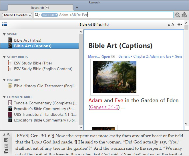The width and height of the screenshot is (189, 156).
Task: Select UBS Translators' Handbooks NT
Action: point(45,114)
